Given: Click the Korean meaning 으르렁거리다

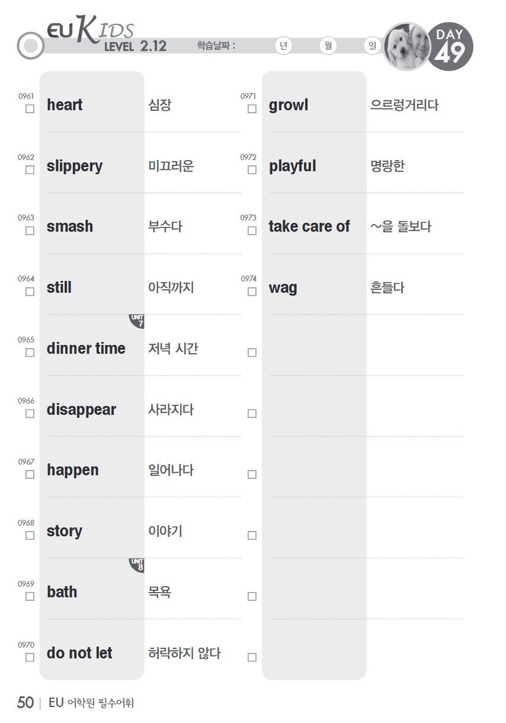Looking at the screenshot, I should click(x=404, y=105).
